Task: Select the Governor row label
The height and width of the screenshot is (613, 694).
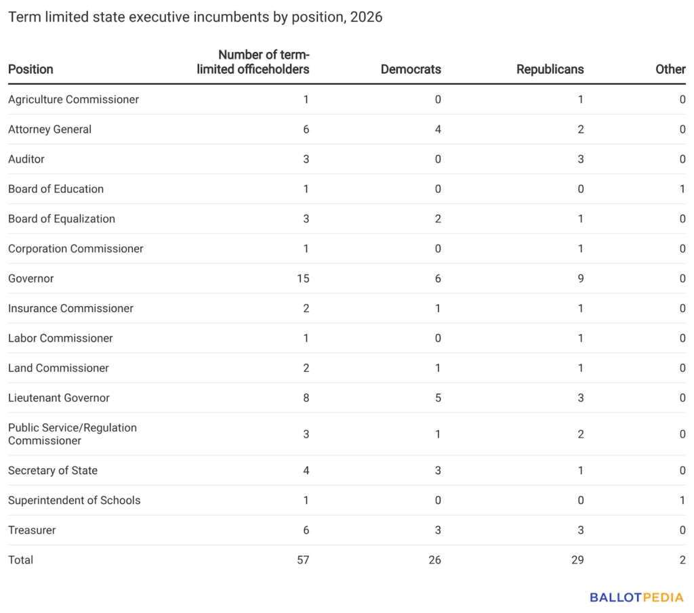Action: 31,278
